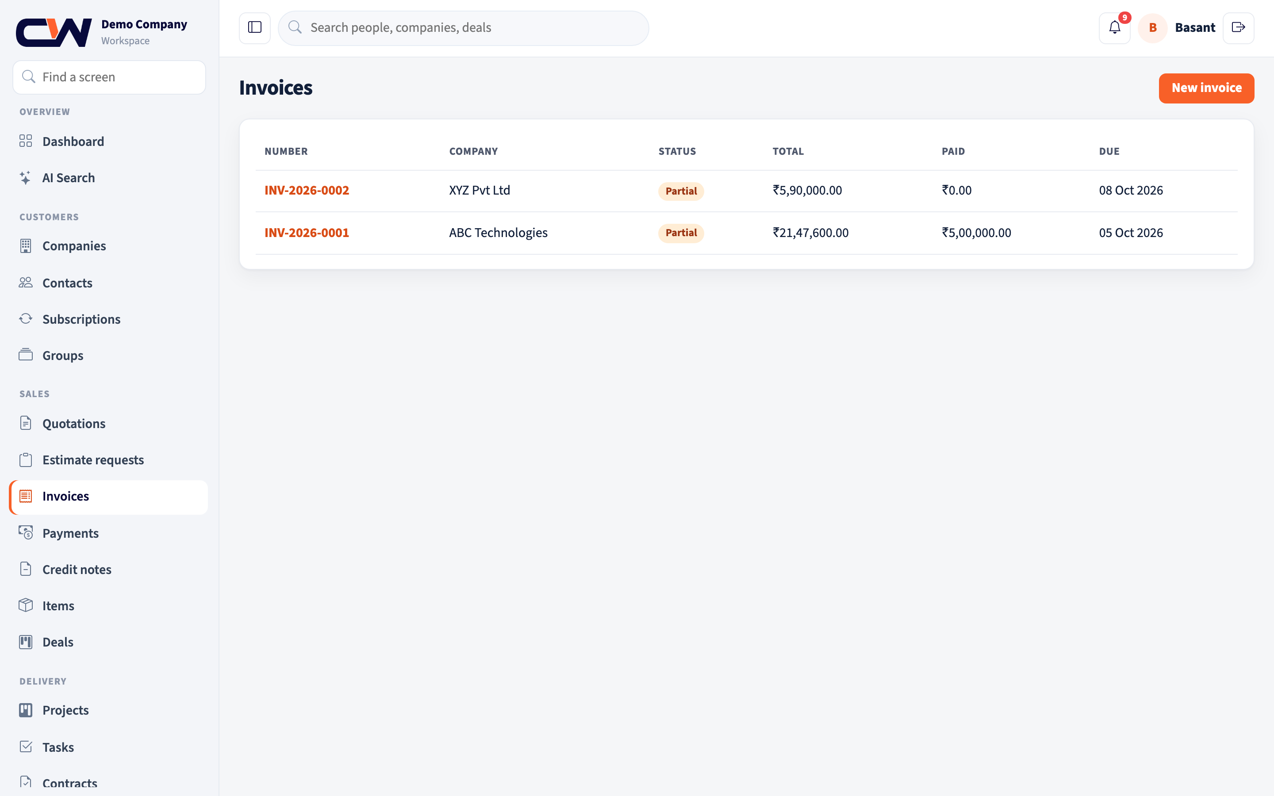Focus the Find a screen field
Screen dimensions: 1274x796
pyautogui.click(x=109, y=77)
